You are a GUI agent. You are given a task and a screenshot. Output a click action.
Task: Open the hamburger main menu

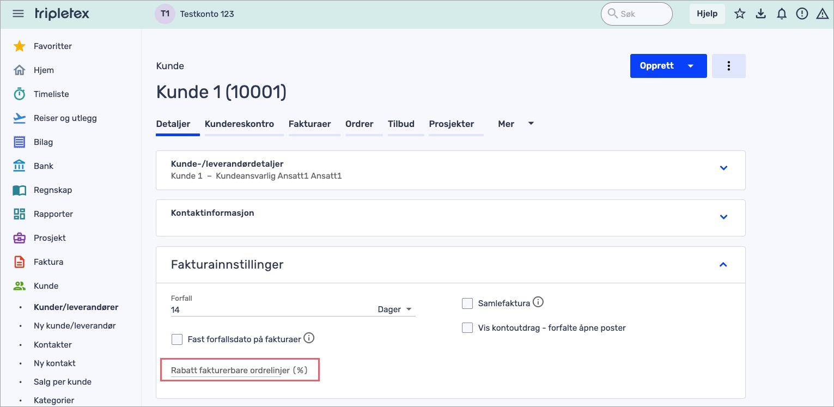(x=18, y=14)
